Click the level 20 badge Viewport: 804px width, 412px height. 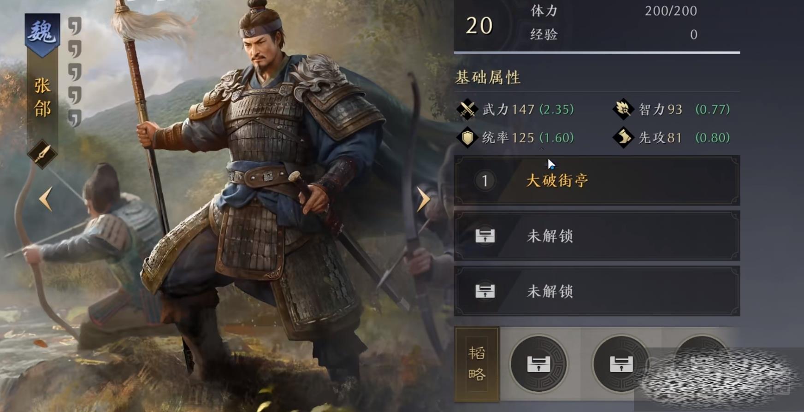pyautogui.click(x=479, y=26)
